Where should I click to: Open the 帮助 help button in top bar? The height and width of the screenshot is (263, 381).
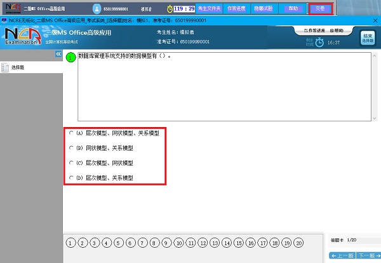pos(293,9)
